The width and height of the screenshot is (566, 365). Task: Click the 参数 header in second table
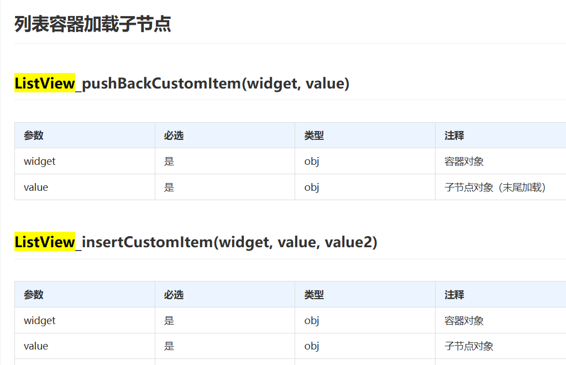[34, 295]
